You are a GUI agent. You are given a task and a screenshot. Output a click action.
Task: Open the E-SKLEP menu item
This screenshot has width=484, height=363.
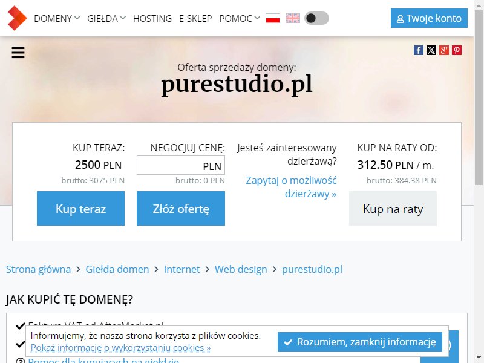195,19
